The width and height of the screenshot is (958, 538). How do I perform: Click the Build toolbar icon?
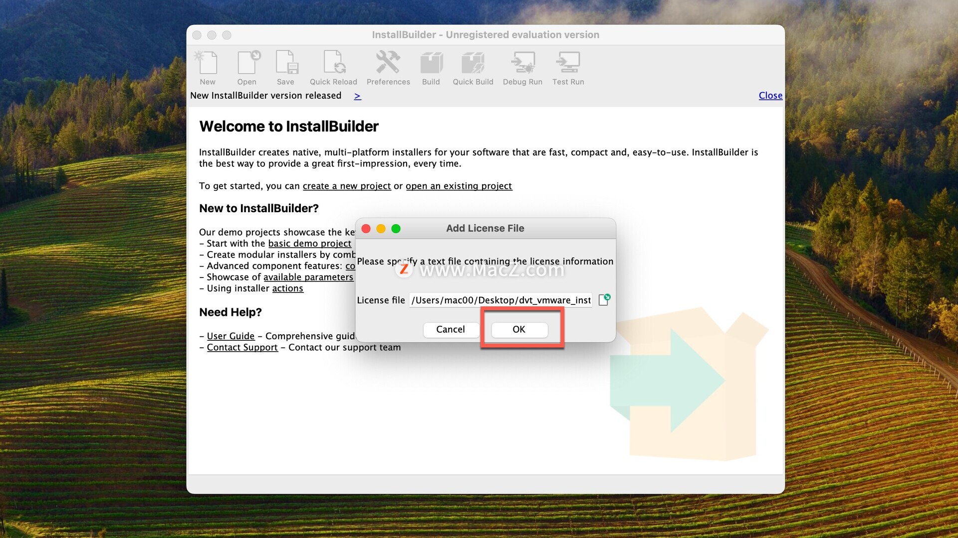click(x=431, y=68)
